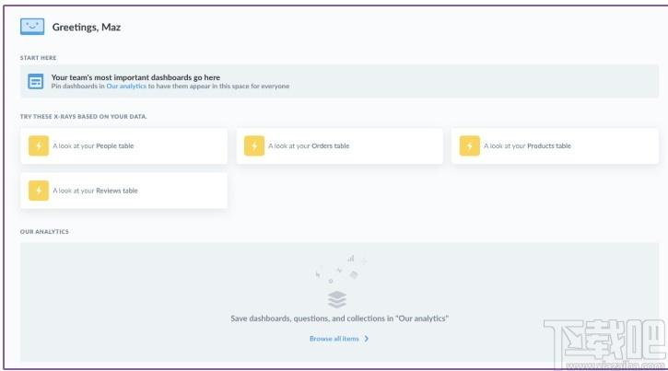Click the 'START HERE' section label
The width and height of the screenshot is (668, 371).
pos(38,57)
